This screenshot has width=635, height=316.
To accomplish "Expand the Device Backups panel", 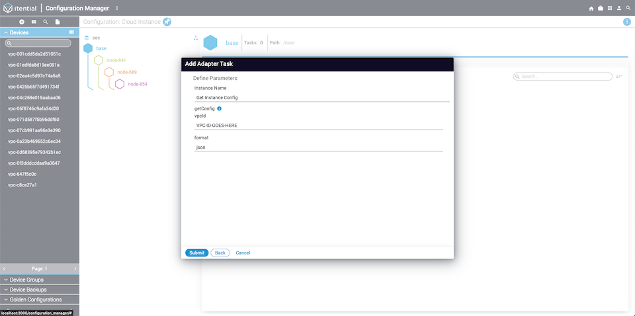I will [x=40, y=290].
